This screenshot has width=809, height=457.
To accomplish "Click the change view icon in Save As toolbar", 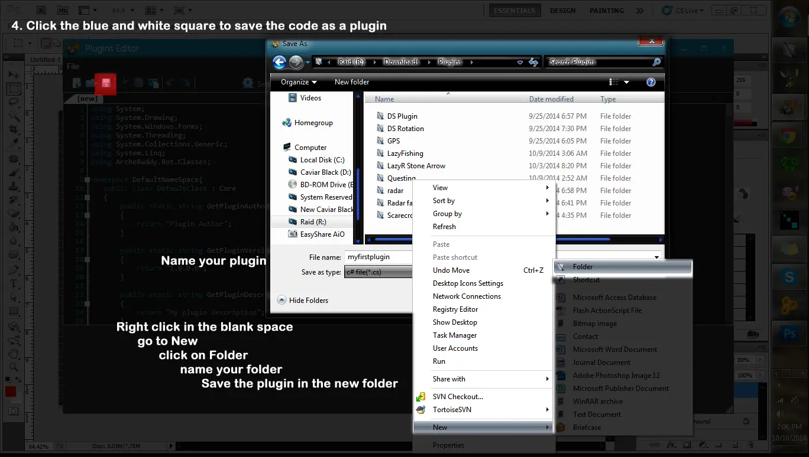I will (x=614, y=82).
